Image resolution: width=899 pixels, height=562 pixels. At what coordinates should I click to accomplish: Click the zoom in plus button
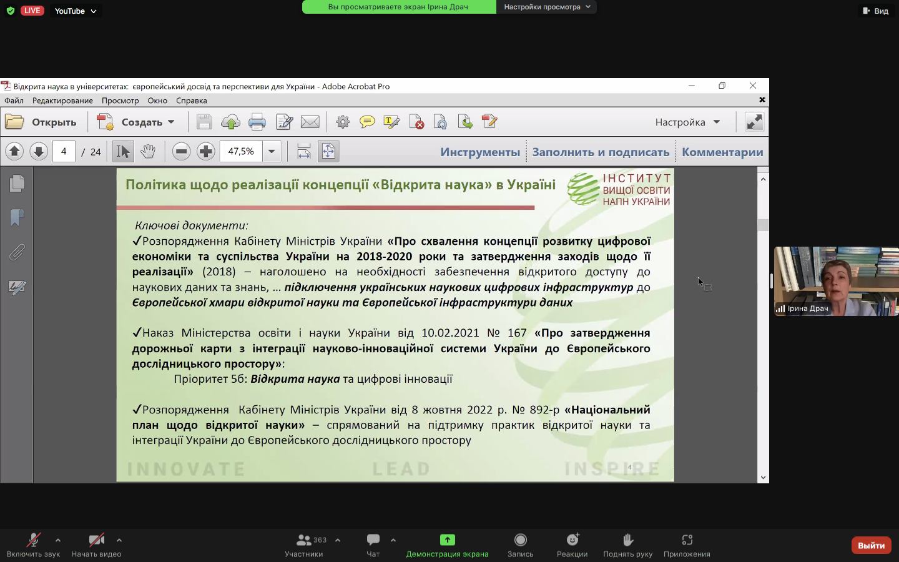(x=205, y=151)
